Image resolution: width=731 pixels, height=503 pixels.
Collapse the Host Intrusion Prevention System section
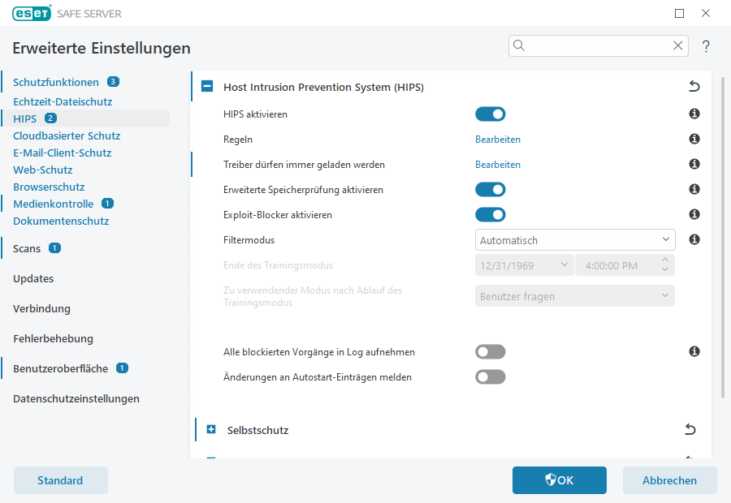tap(207, 87)
